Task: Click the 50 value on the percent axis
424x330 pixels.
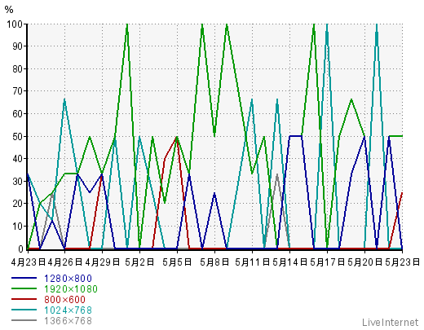Action: (x=17, y=136)
